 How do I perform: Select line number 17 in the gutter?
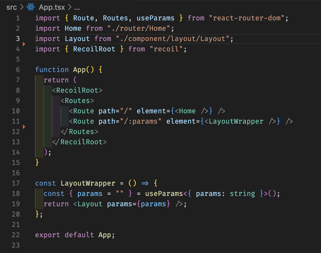pos(16,183)
